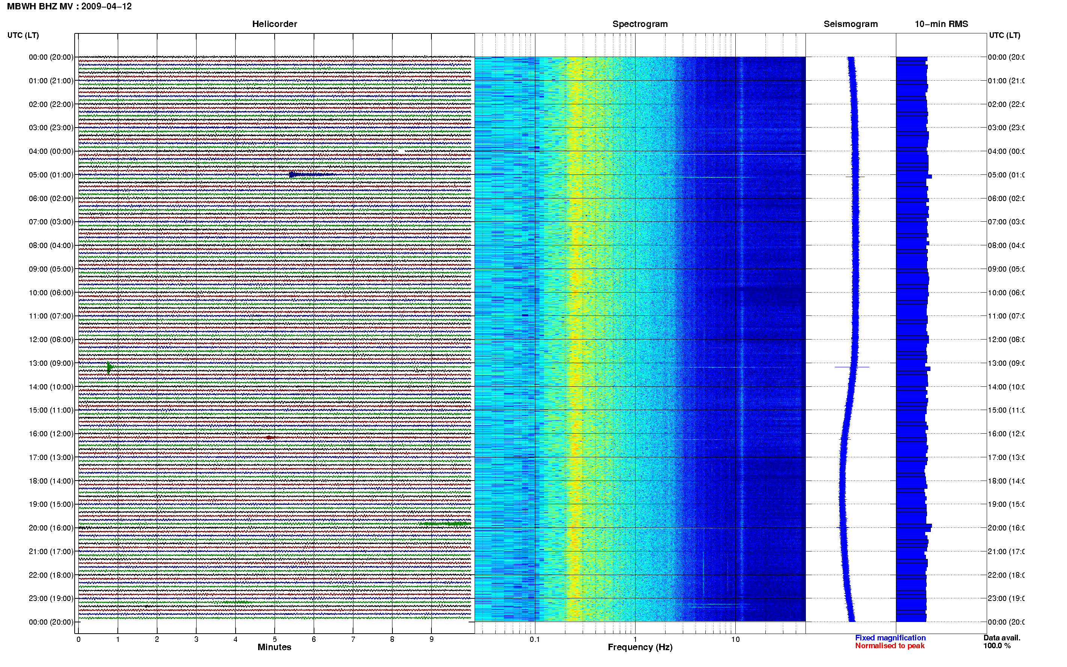Click helicorder row label '14:00 (10:00)'
Viewport: 1067px width, 667px height.
[51, 387]
